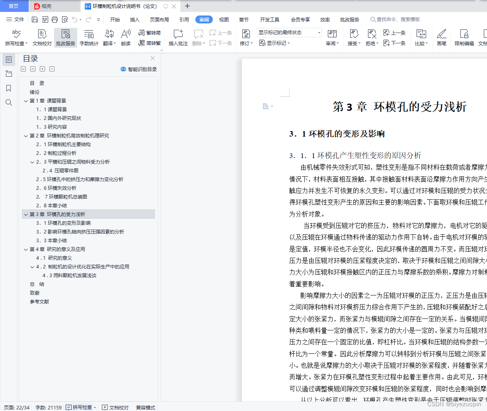Open the 页面布局 ribbon tab
The height and width of the screenshot is (411, 487).
(160, 19)
